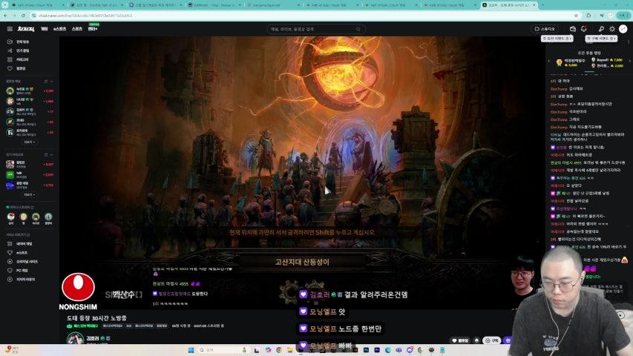Open the category sidebar item

19,59
